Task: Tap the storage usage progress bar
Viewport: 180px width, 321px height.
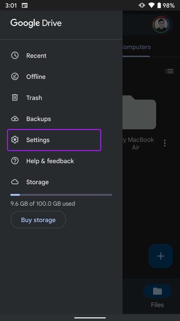Action: click(61, 195)
